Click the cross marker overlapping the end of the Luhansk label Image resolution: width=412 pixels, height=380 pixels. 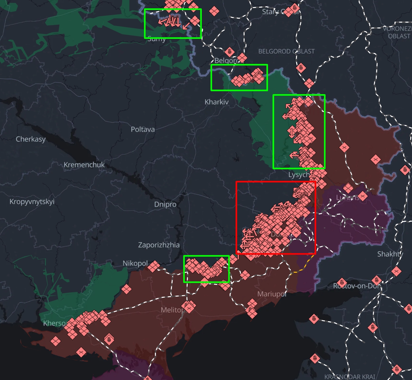363,196
